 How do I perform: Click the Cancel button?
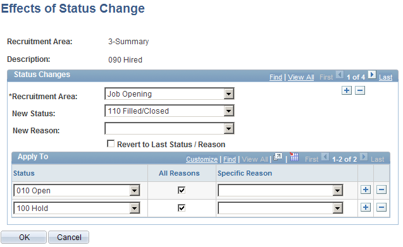(x=68, y=238)
